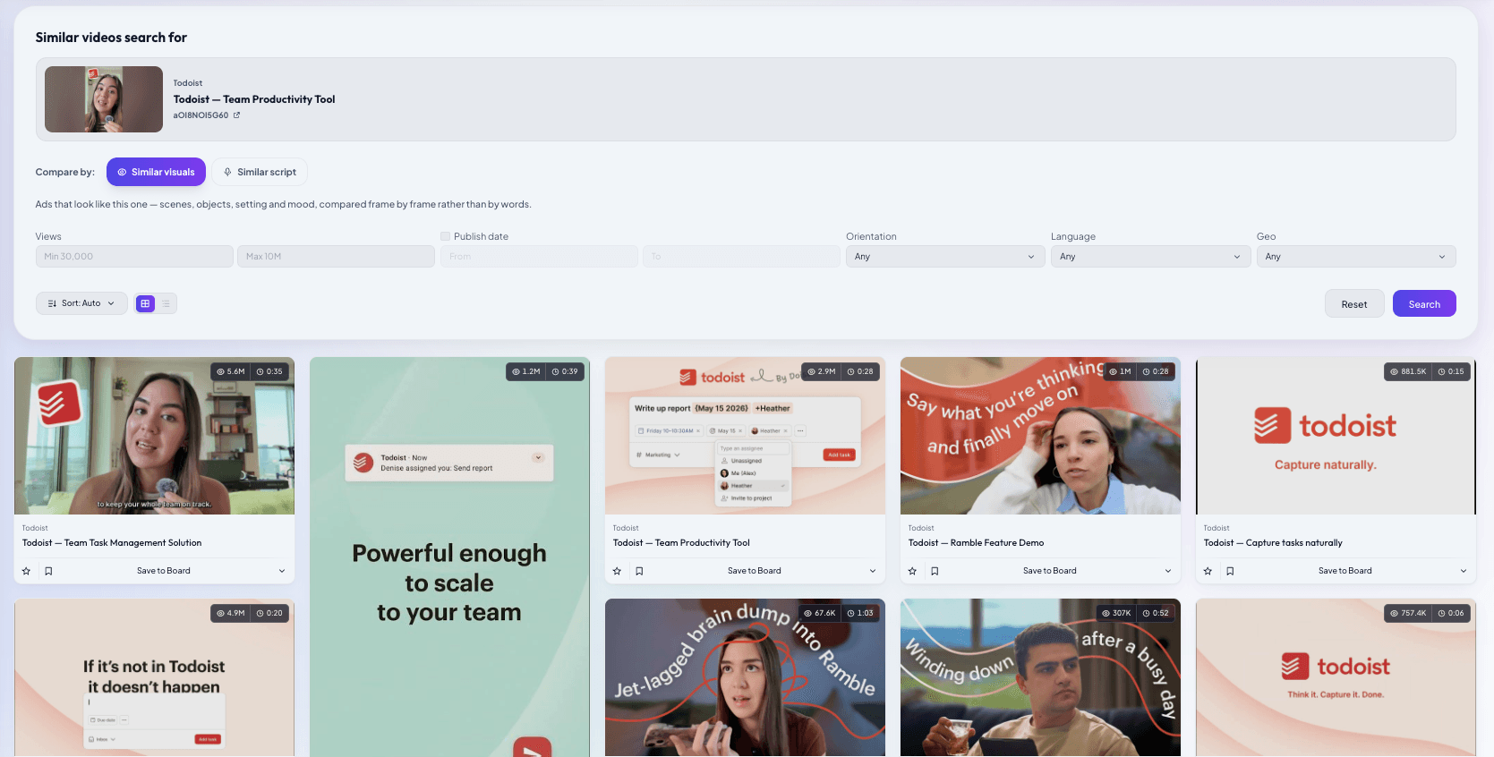Open the 5.6M views video thumbnail
1494x757 pixels.
pos(154,436)
